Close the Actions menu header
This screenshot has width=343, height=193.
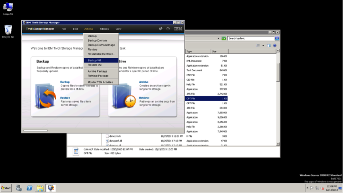point(88,29)
